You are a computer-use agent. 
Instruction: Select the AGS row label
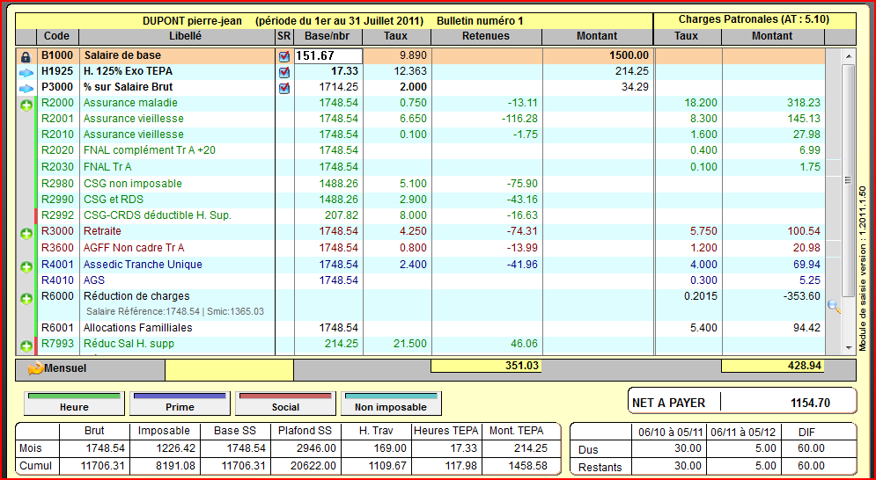[94, 280]
